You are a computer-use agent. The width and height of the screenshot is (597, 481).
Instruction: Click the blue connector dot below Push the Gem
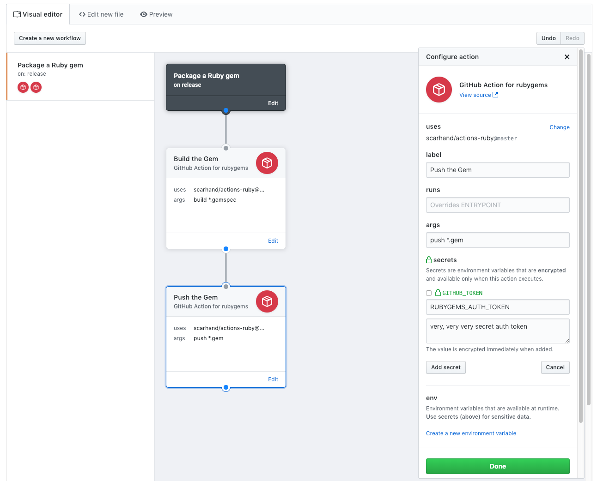[x=226, y=388]
